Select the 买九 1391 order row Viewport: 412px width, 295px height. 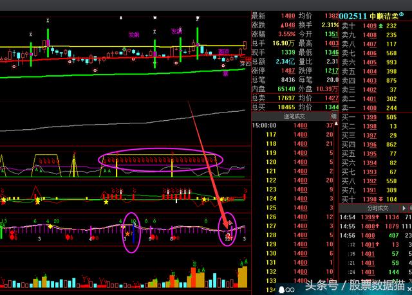click(369, 190)
